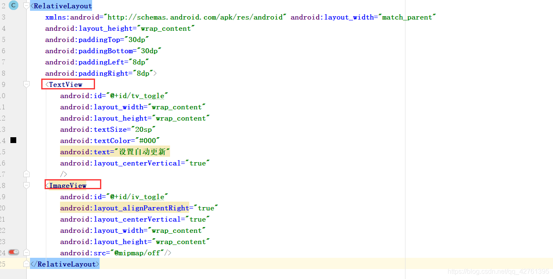Collapse the TextView tag fold marker
Image resolution: width=553 pixels, height=279 pixels.
pyautogui.click(x=27, y=84)
